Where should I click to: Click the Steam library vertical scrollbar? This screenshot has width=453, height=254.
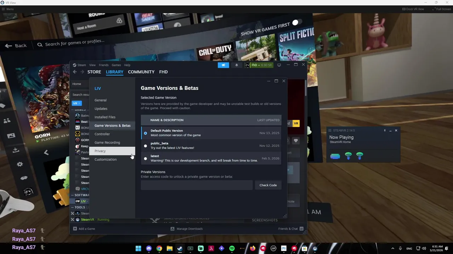pos(306,88)
